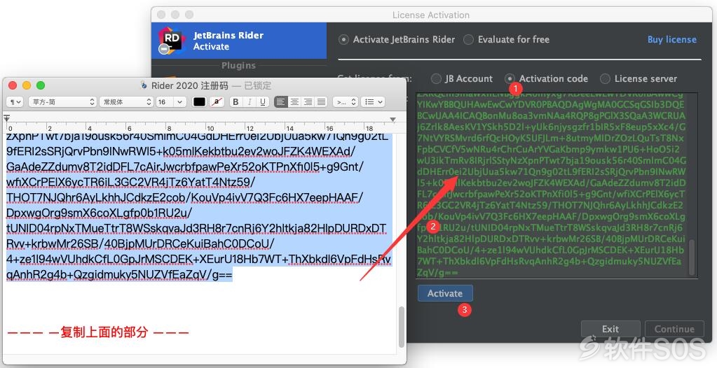
Task: Select Evaluate for free radio button
Action: pyautogui.click(x=468, y=40)
